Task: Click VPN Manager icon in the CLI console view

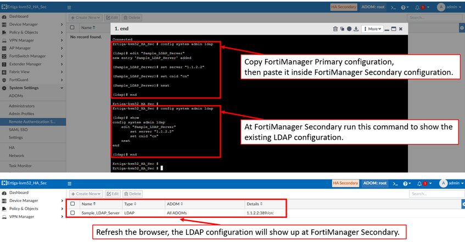Action: pyautogui.click(x=4, y=41)
